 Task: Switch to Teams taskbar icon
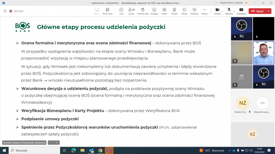point(109,150)
